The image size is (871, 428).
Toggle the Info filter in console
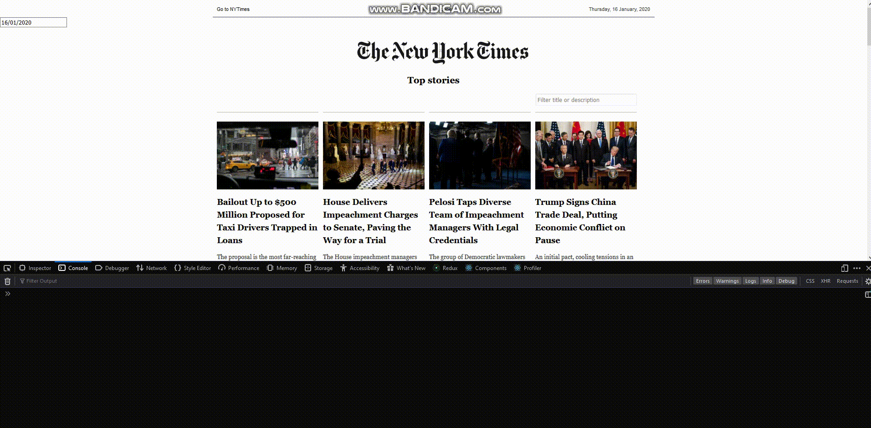[x=768, y=281]
